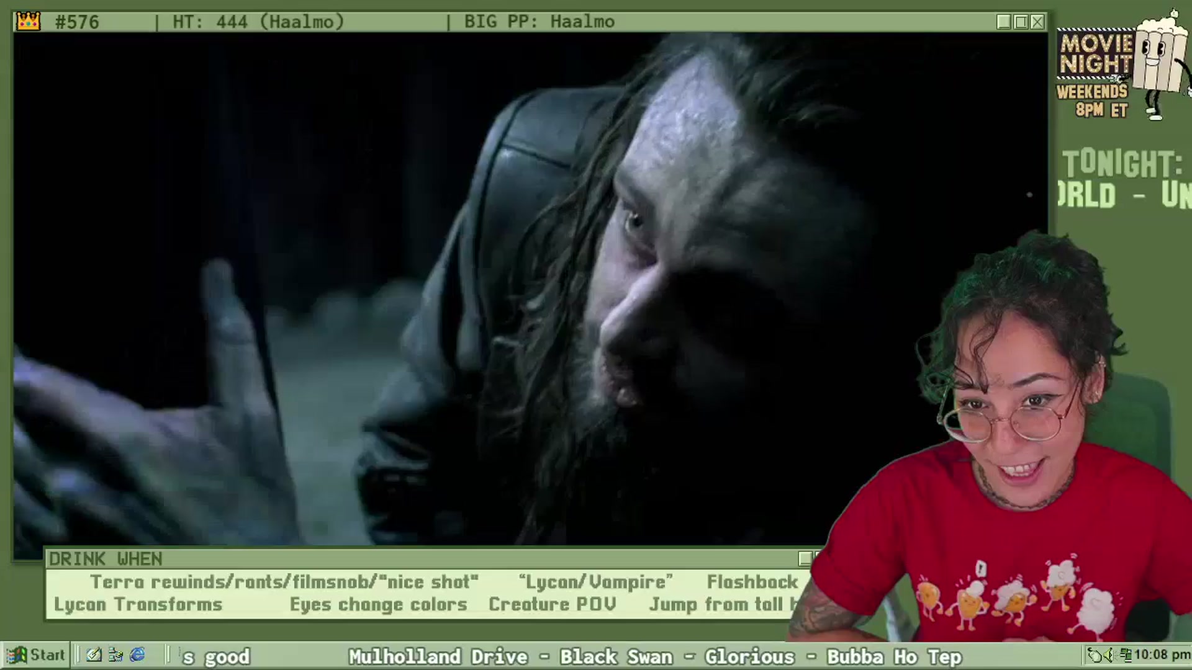The width and height of the screenshot is (1192, 670).
Task: Click 'Glorious' in the taskbar ticker
Action: [x=749, y=656]
